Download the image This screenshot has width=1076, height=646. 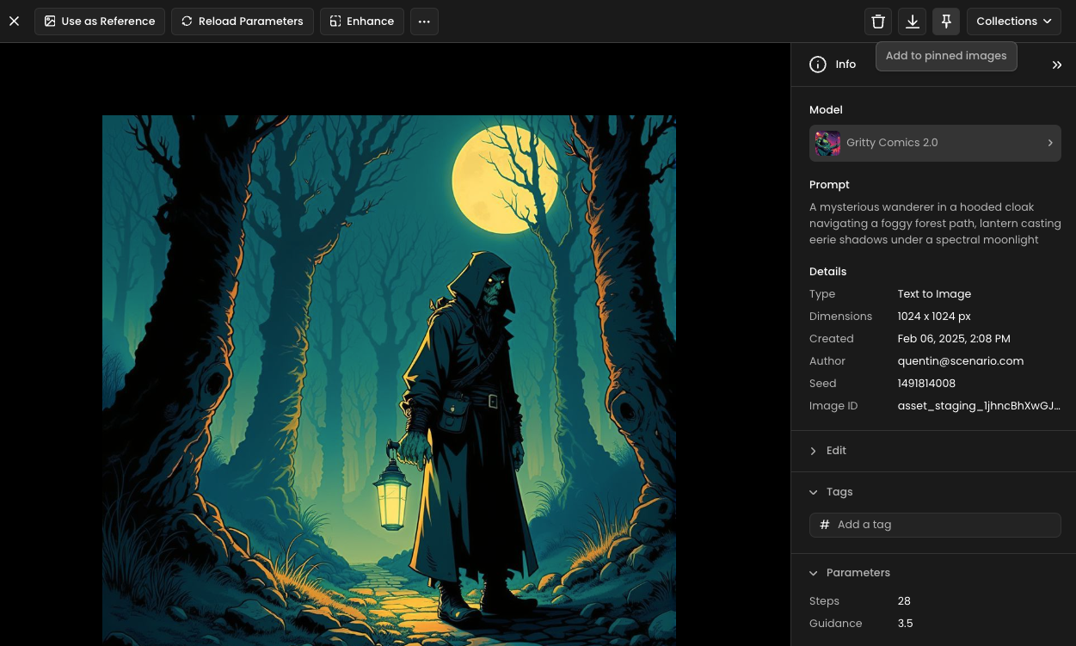tap(913, 22)
